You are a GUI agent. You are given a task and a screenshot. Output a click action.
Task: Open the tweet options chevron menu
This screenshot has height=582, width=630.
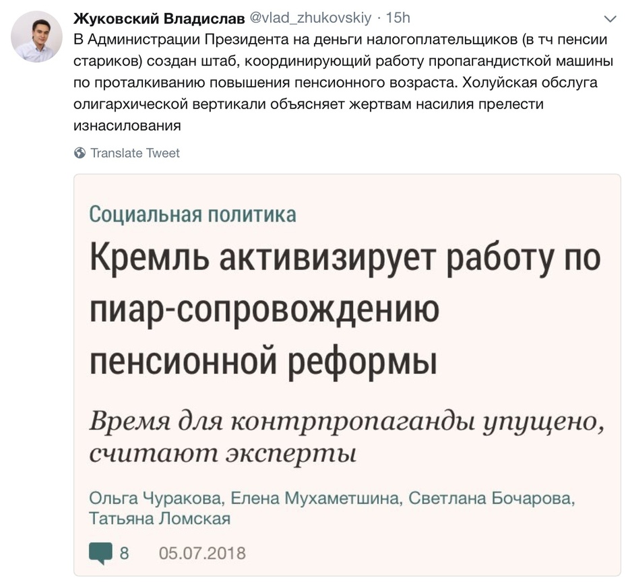(x=610, y=18)
